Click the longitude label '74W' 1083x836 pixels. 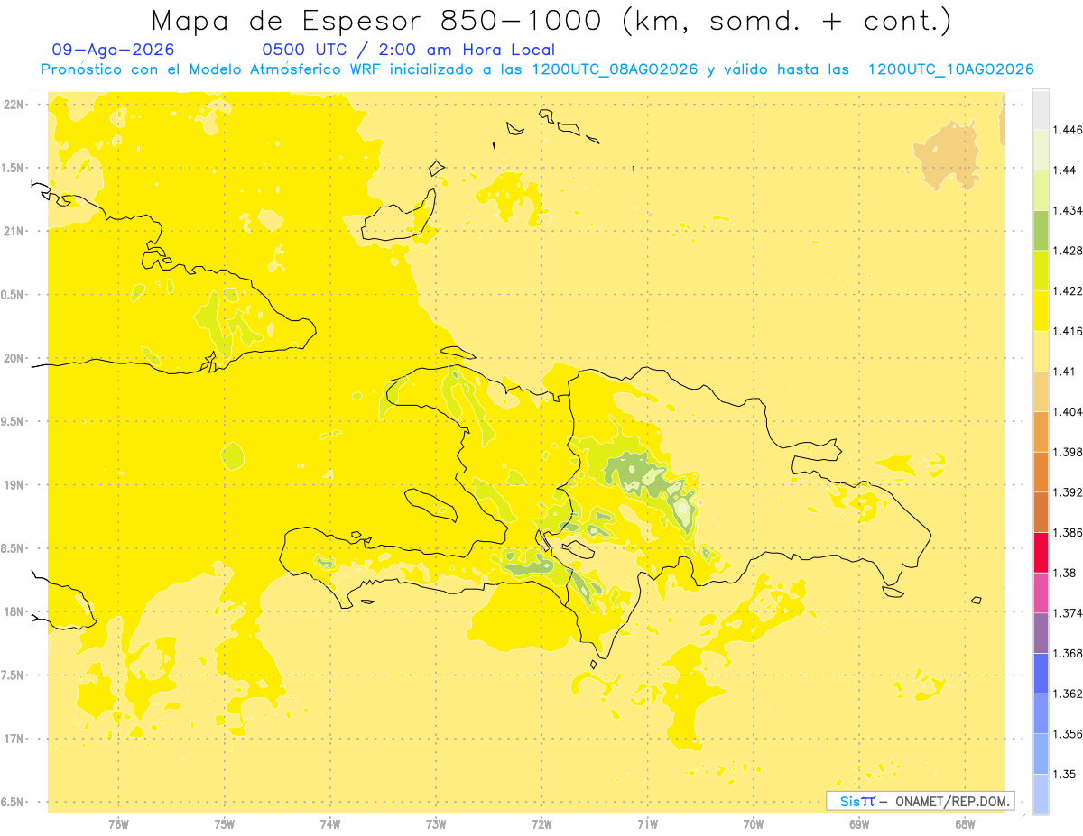[330, 824]
